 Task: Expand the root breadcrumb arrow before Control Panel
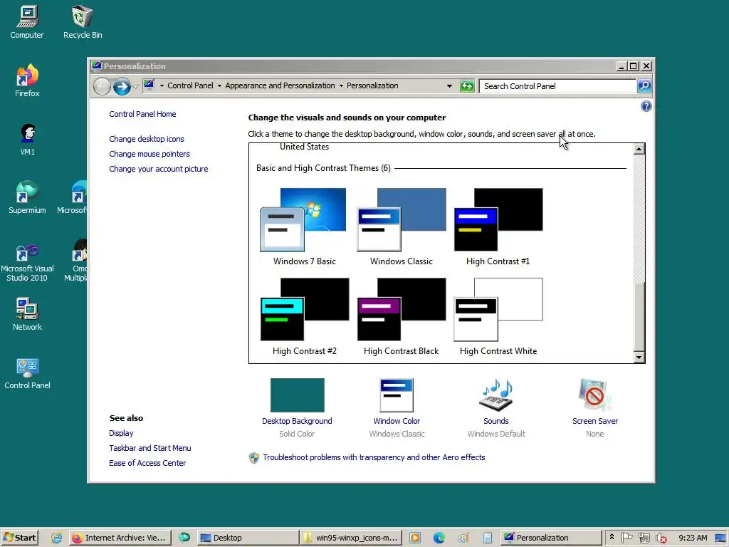tap(162, 86)
